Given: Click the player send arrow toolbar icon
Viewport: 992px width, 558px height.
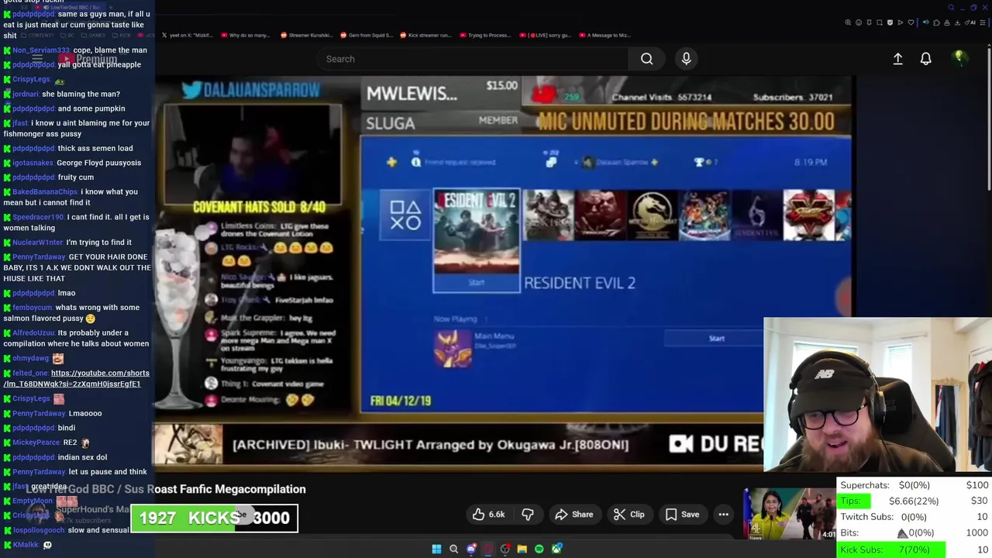Looking at the screenshot, I should pos(901,22).
